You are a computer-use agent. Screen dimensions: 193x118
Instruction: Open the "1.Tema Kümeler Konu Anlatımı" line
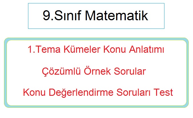tap(96, 49)
